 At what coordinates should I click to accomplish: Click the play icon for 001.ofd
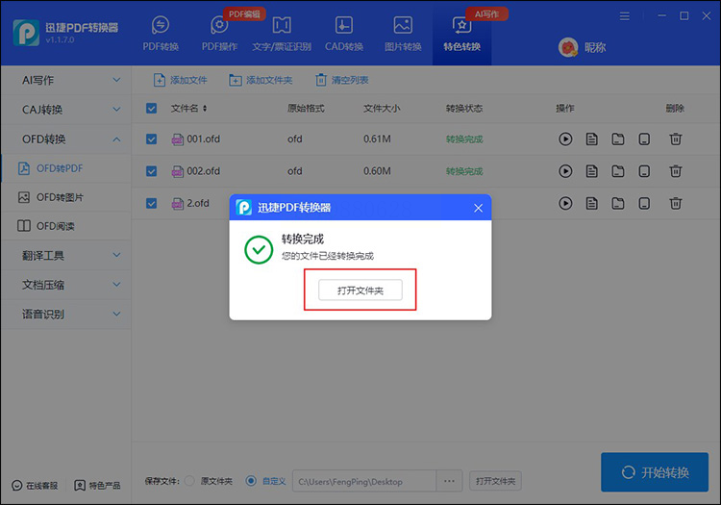coord(565,139)
